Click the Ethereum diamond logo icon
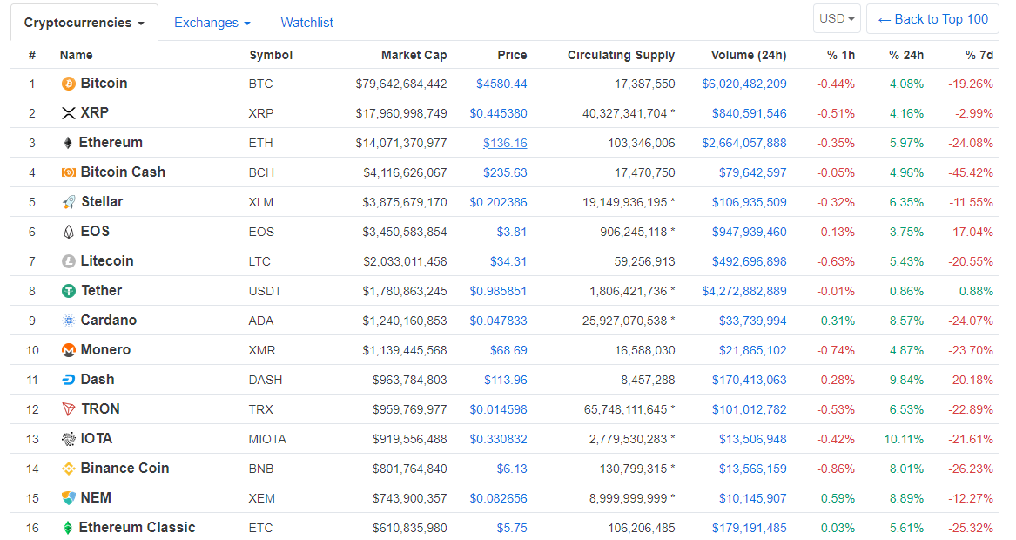This screenshot has height=540, width=1016. [67, 143]
